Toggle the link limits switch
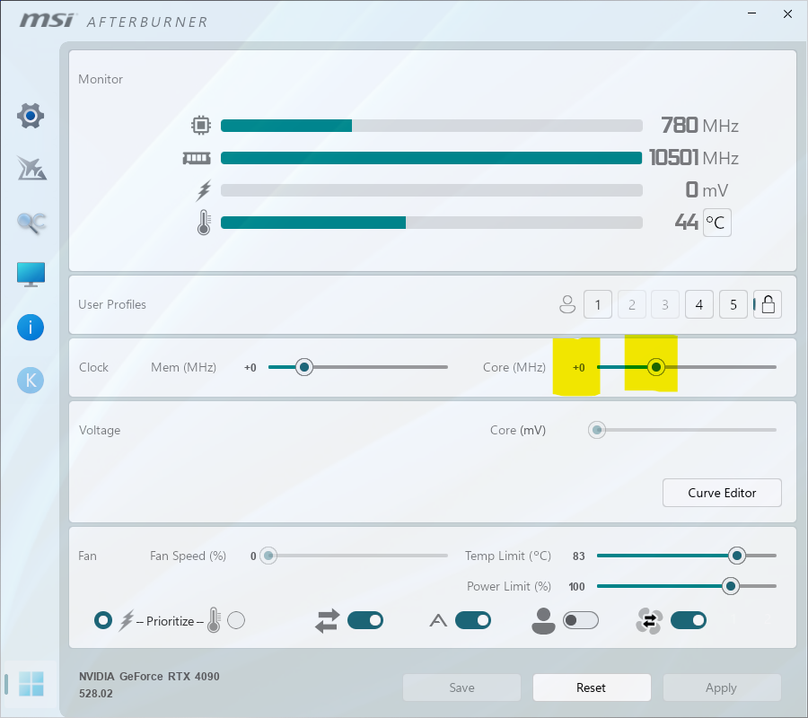808x718 pixels. [x=365, y=620]
